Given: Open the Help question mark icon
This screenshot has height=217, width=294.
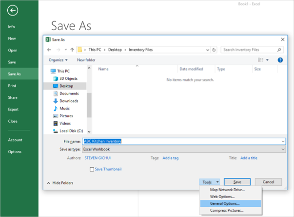Looking at the screenshot, I should pos(280,60).
